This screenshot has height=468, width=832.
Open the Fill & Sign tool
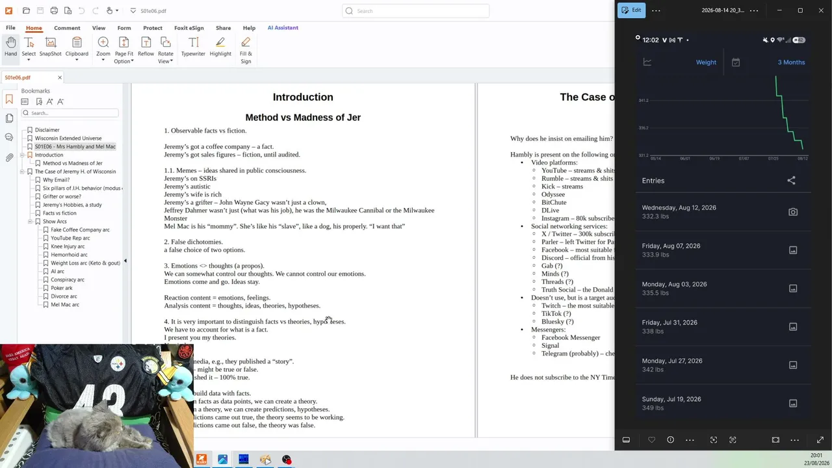point(246,50)
